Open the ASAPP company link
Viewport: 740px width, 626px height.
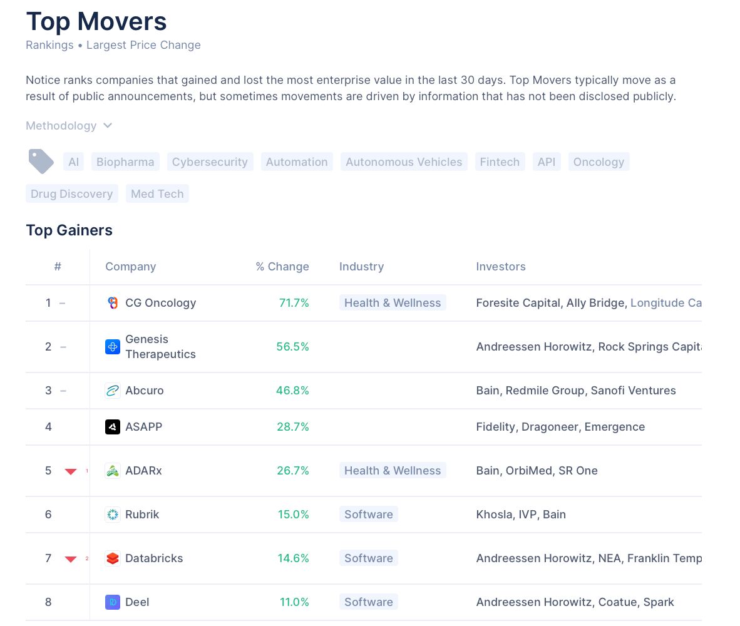coord(143,427)
